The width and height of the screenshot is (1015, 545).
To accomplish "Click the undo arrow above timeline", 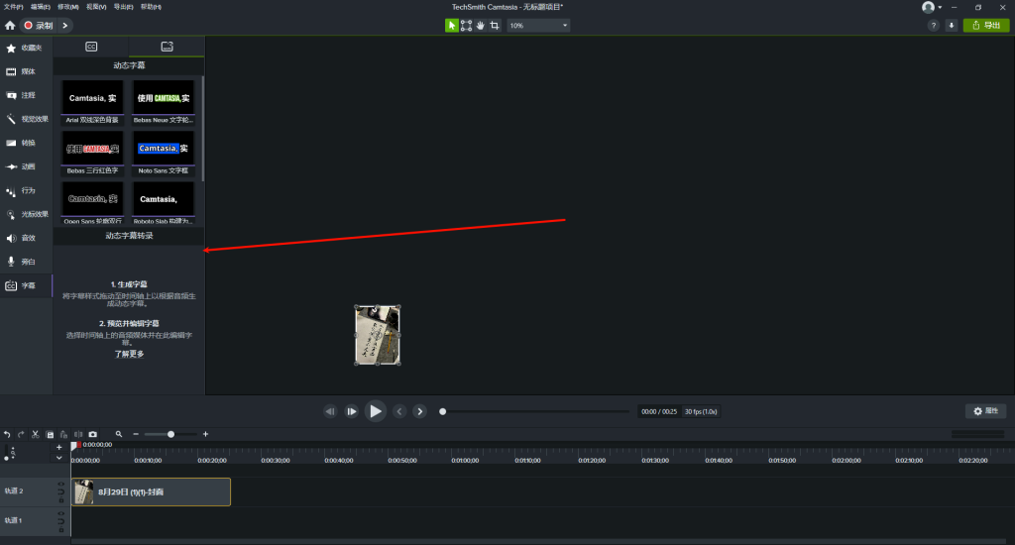I will (7, 434).
